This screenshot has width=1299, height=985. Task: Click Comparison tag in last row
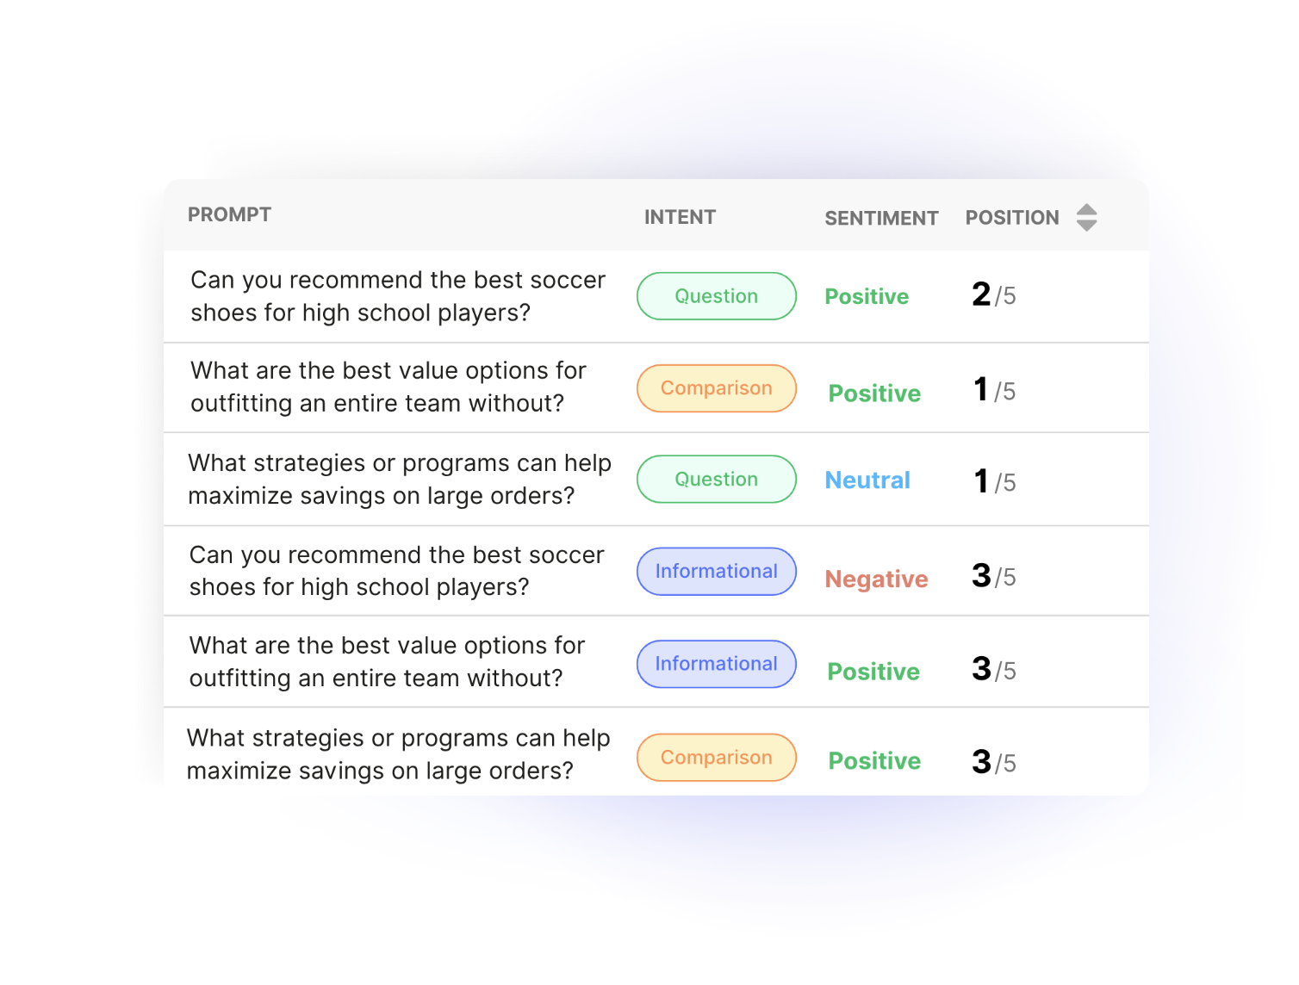pyautogui.click(x=717, y=758)
